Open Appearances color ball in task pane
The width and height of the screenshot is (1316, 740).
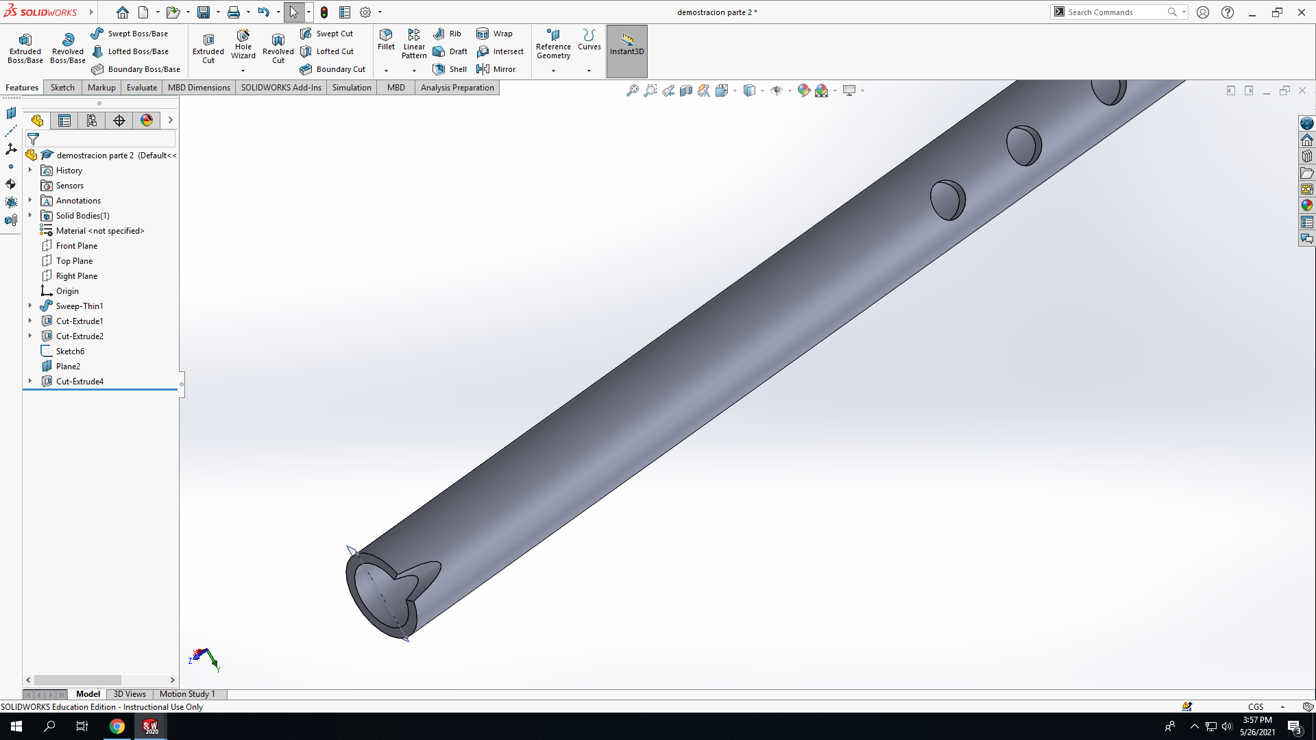[1306, 205]
